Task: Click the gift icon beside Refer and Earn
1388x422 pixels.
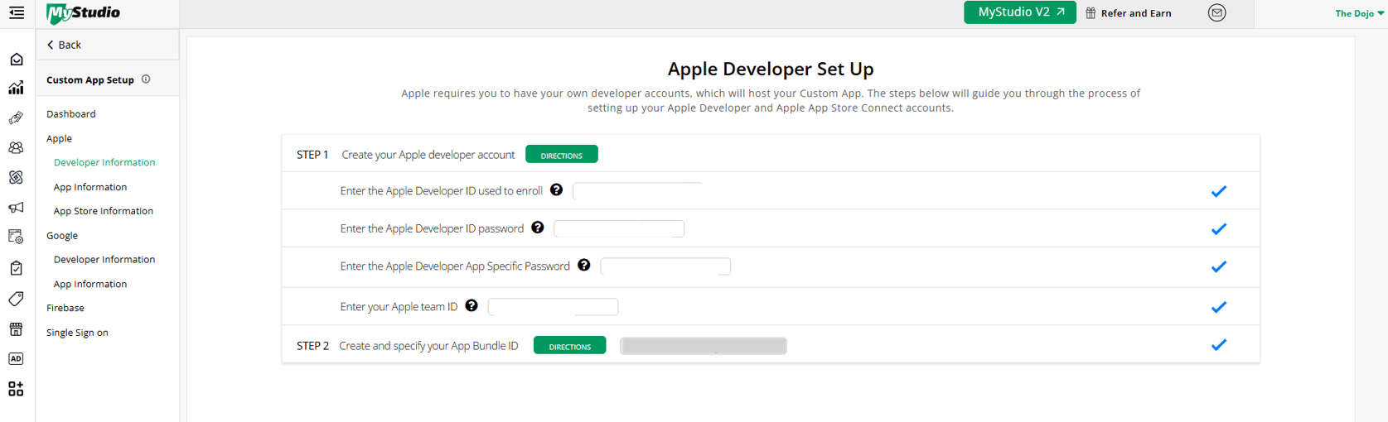Action: [1091, 13]
